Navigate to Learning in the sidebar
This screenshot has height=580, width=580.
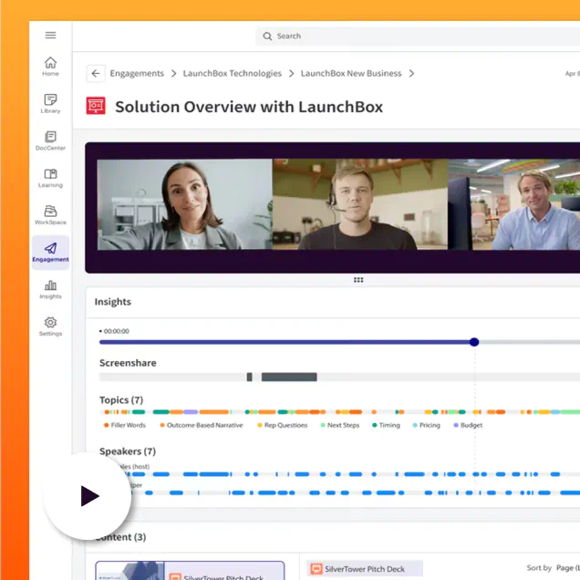pyautogui.click(x=50, y=178)
